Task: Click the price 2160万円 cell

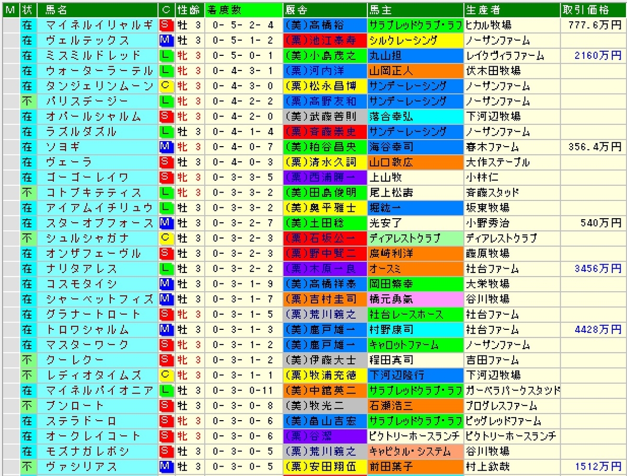Action: 593,55
